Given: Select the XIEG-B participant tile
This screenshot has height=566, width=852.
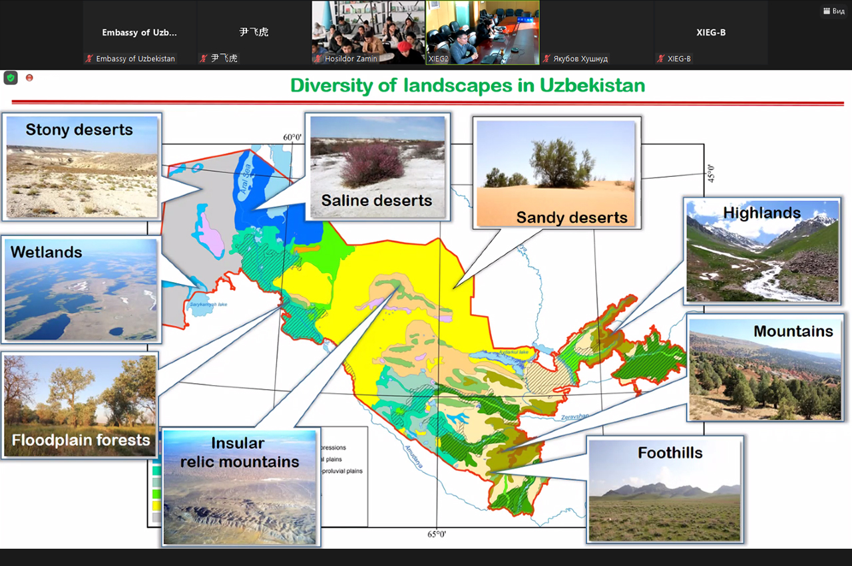Looking at the screenshot, I should (x=711, y=33).
